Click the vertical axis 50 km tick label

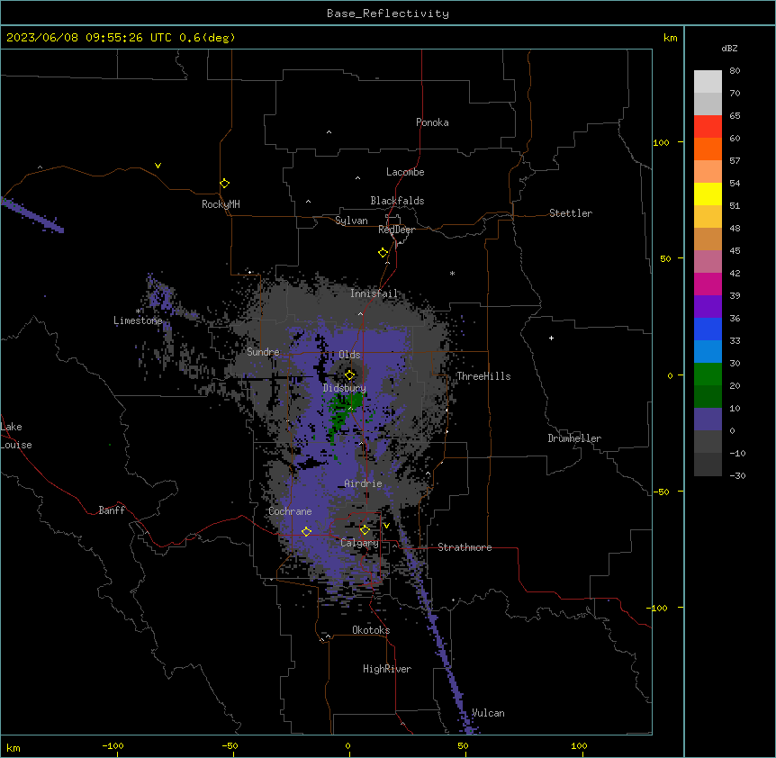[665, 258]
